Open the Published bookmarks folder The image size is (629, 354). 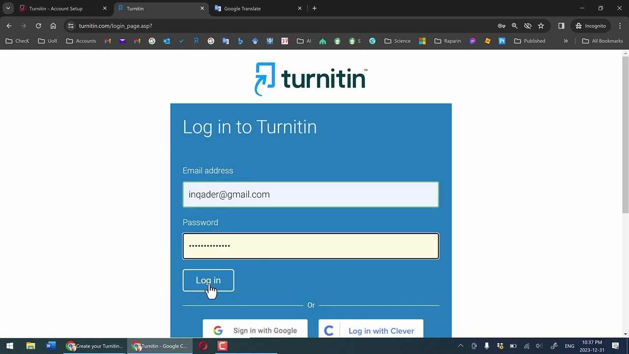530,41
